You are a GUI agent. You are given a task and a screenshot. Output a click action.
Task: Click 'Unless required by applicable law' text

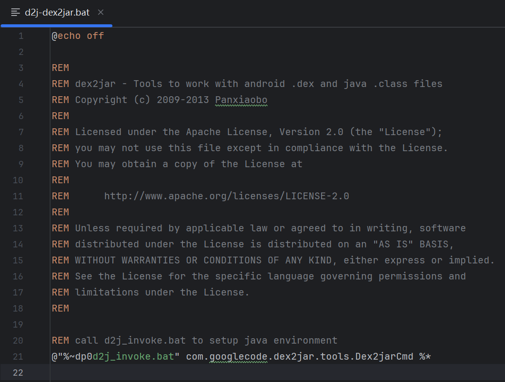pos(171,228)
